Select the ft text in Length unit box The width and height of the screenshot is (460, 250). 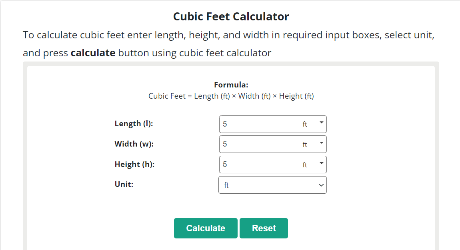305,124
